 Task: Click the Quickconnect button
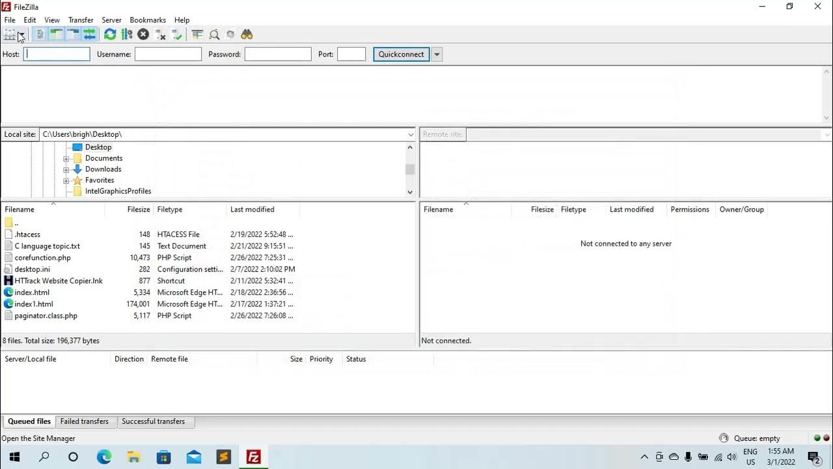point(401,54)
